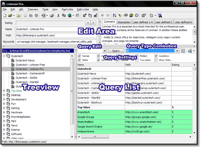The image size is (201, 148).
Task: Click the rating left arrow button
Action: (x=88, y=23)
